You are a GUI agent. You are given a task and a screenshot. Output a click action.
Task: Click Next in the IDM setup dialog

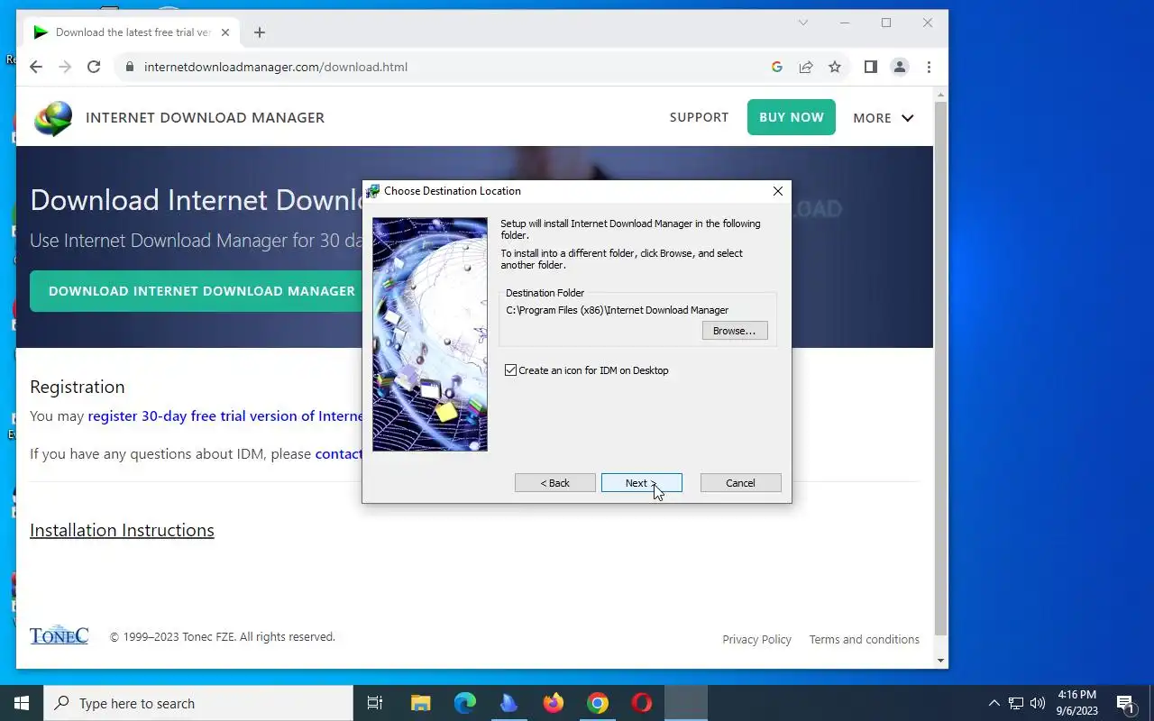[641, 483]
